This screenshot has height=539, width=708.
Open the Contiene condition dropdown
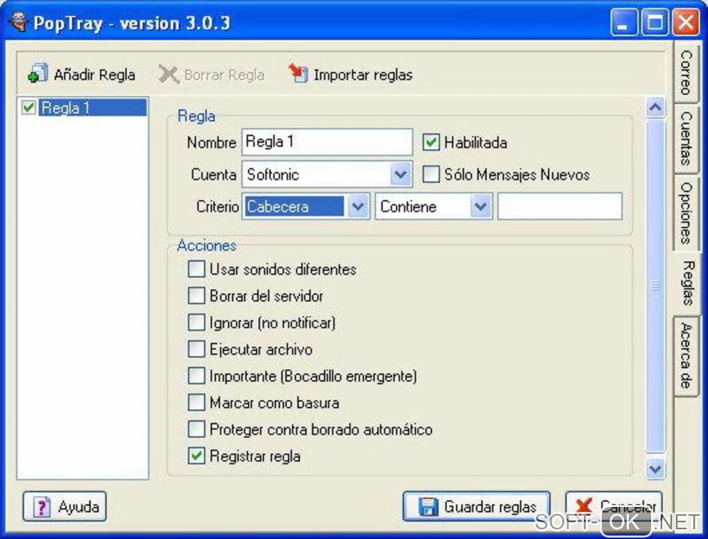pos(480,206)
